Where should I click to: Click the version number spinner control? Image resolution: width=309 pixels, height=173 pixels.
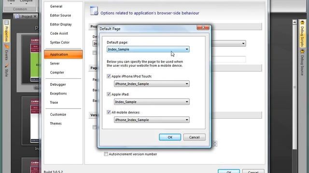pyautogui.click(x=215, y=144)
